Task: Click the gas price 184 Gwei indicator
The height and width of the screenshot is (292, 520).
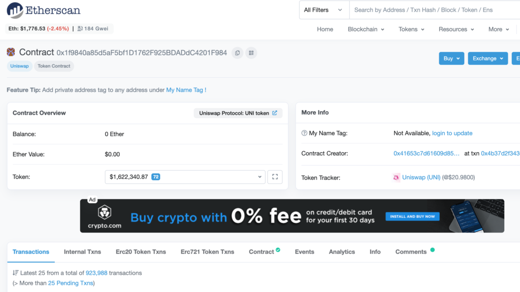Action: click(93, 28)
